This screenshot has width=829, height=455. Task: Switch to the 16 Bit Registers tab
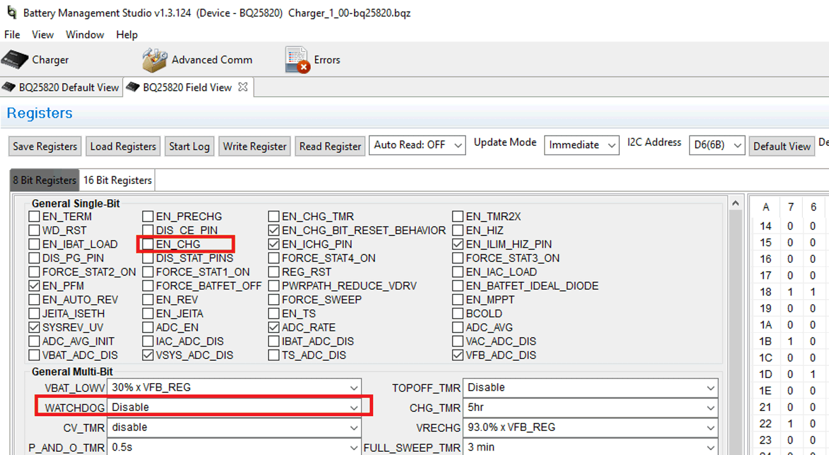[x=117, y=179]
